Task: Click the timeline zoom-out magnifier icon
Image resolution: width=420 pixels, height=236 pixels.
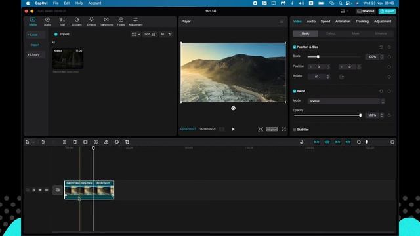Action: pyautogui.click(x=359, y=142)
